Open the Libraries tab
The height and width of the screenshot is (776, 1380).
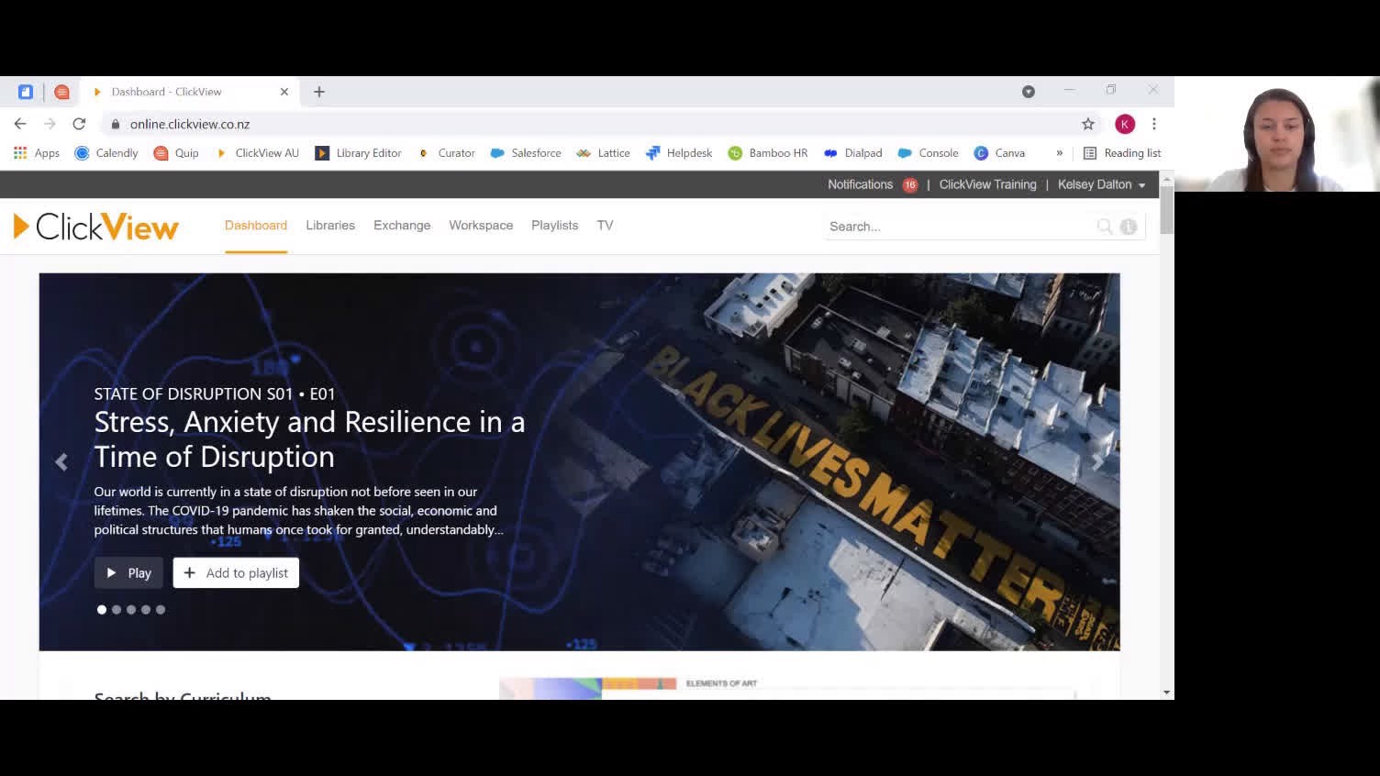tap(330, 226)
